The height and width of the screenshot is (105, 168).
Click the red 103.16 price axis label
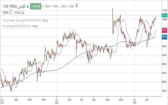[x=165, y=31]
